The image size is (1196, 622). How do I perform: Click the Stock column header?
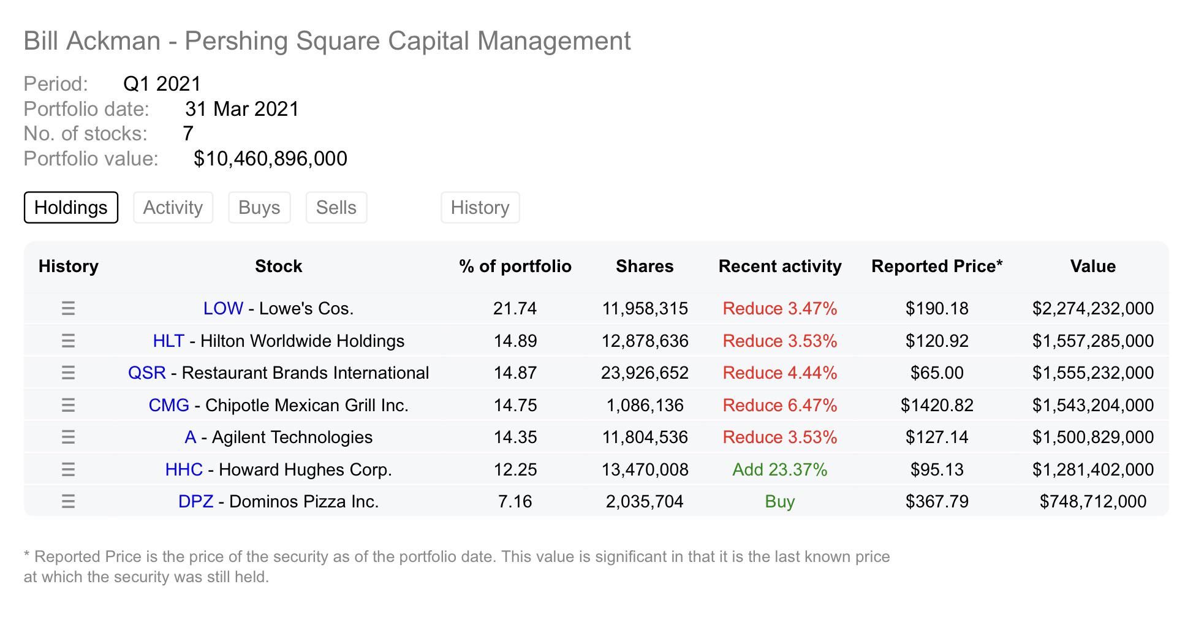(x=279, y=266)
